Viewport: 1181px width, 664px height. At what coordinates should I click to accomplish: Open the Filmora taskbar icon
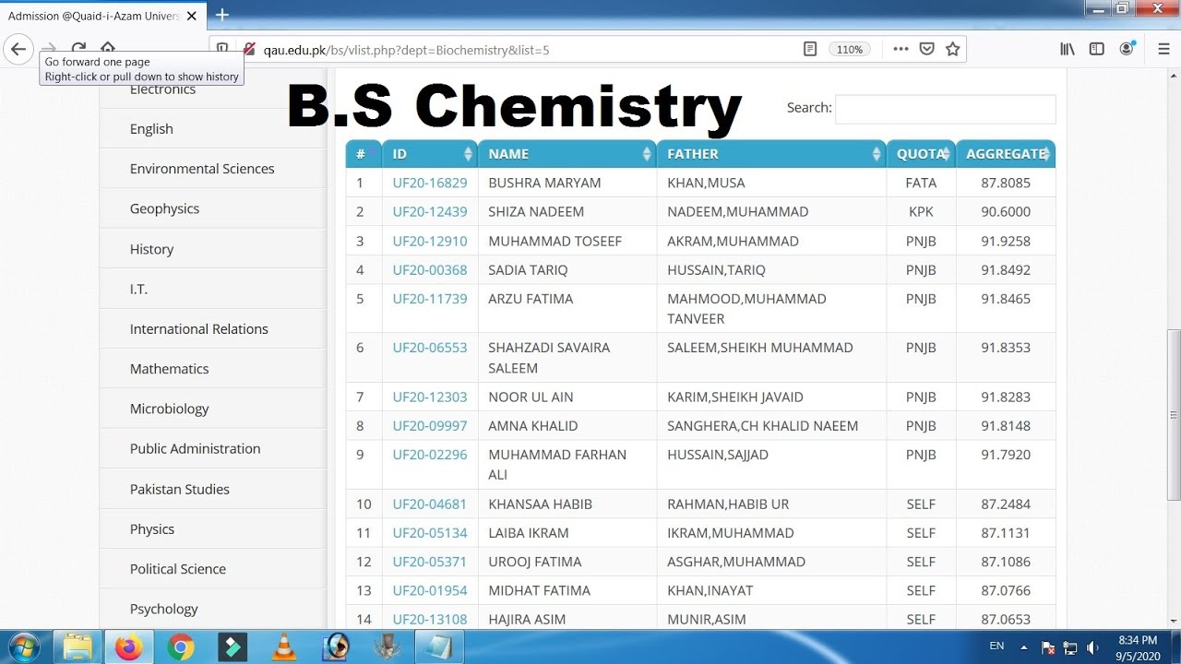click(x=233, y=647)
